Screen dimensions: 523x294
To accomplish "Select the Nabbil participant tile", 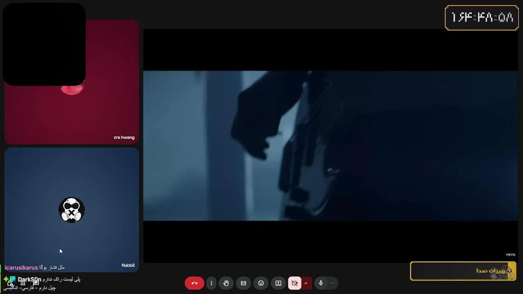I will point(72,209).
